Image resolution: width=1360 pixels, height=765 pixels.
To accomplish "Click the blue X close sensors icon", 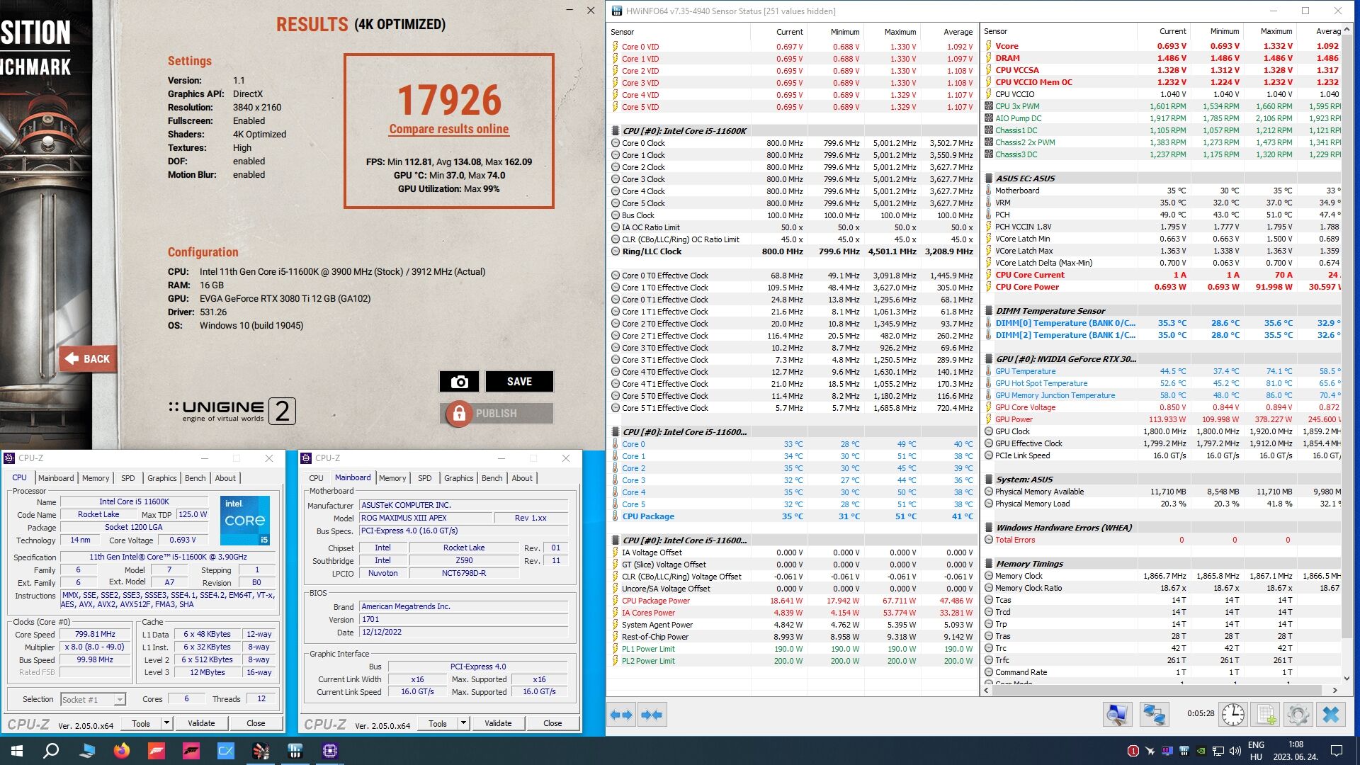I will [1331, 714].
